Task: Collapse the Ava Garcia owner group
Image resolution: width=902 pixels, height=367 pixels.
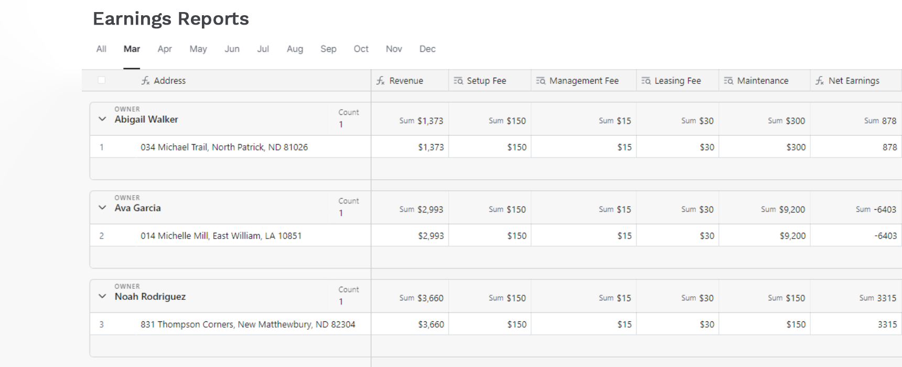Action: 102,208
